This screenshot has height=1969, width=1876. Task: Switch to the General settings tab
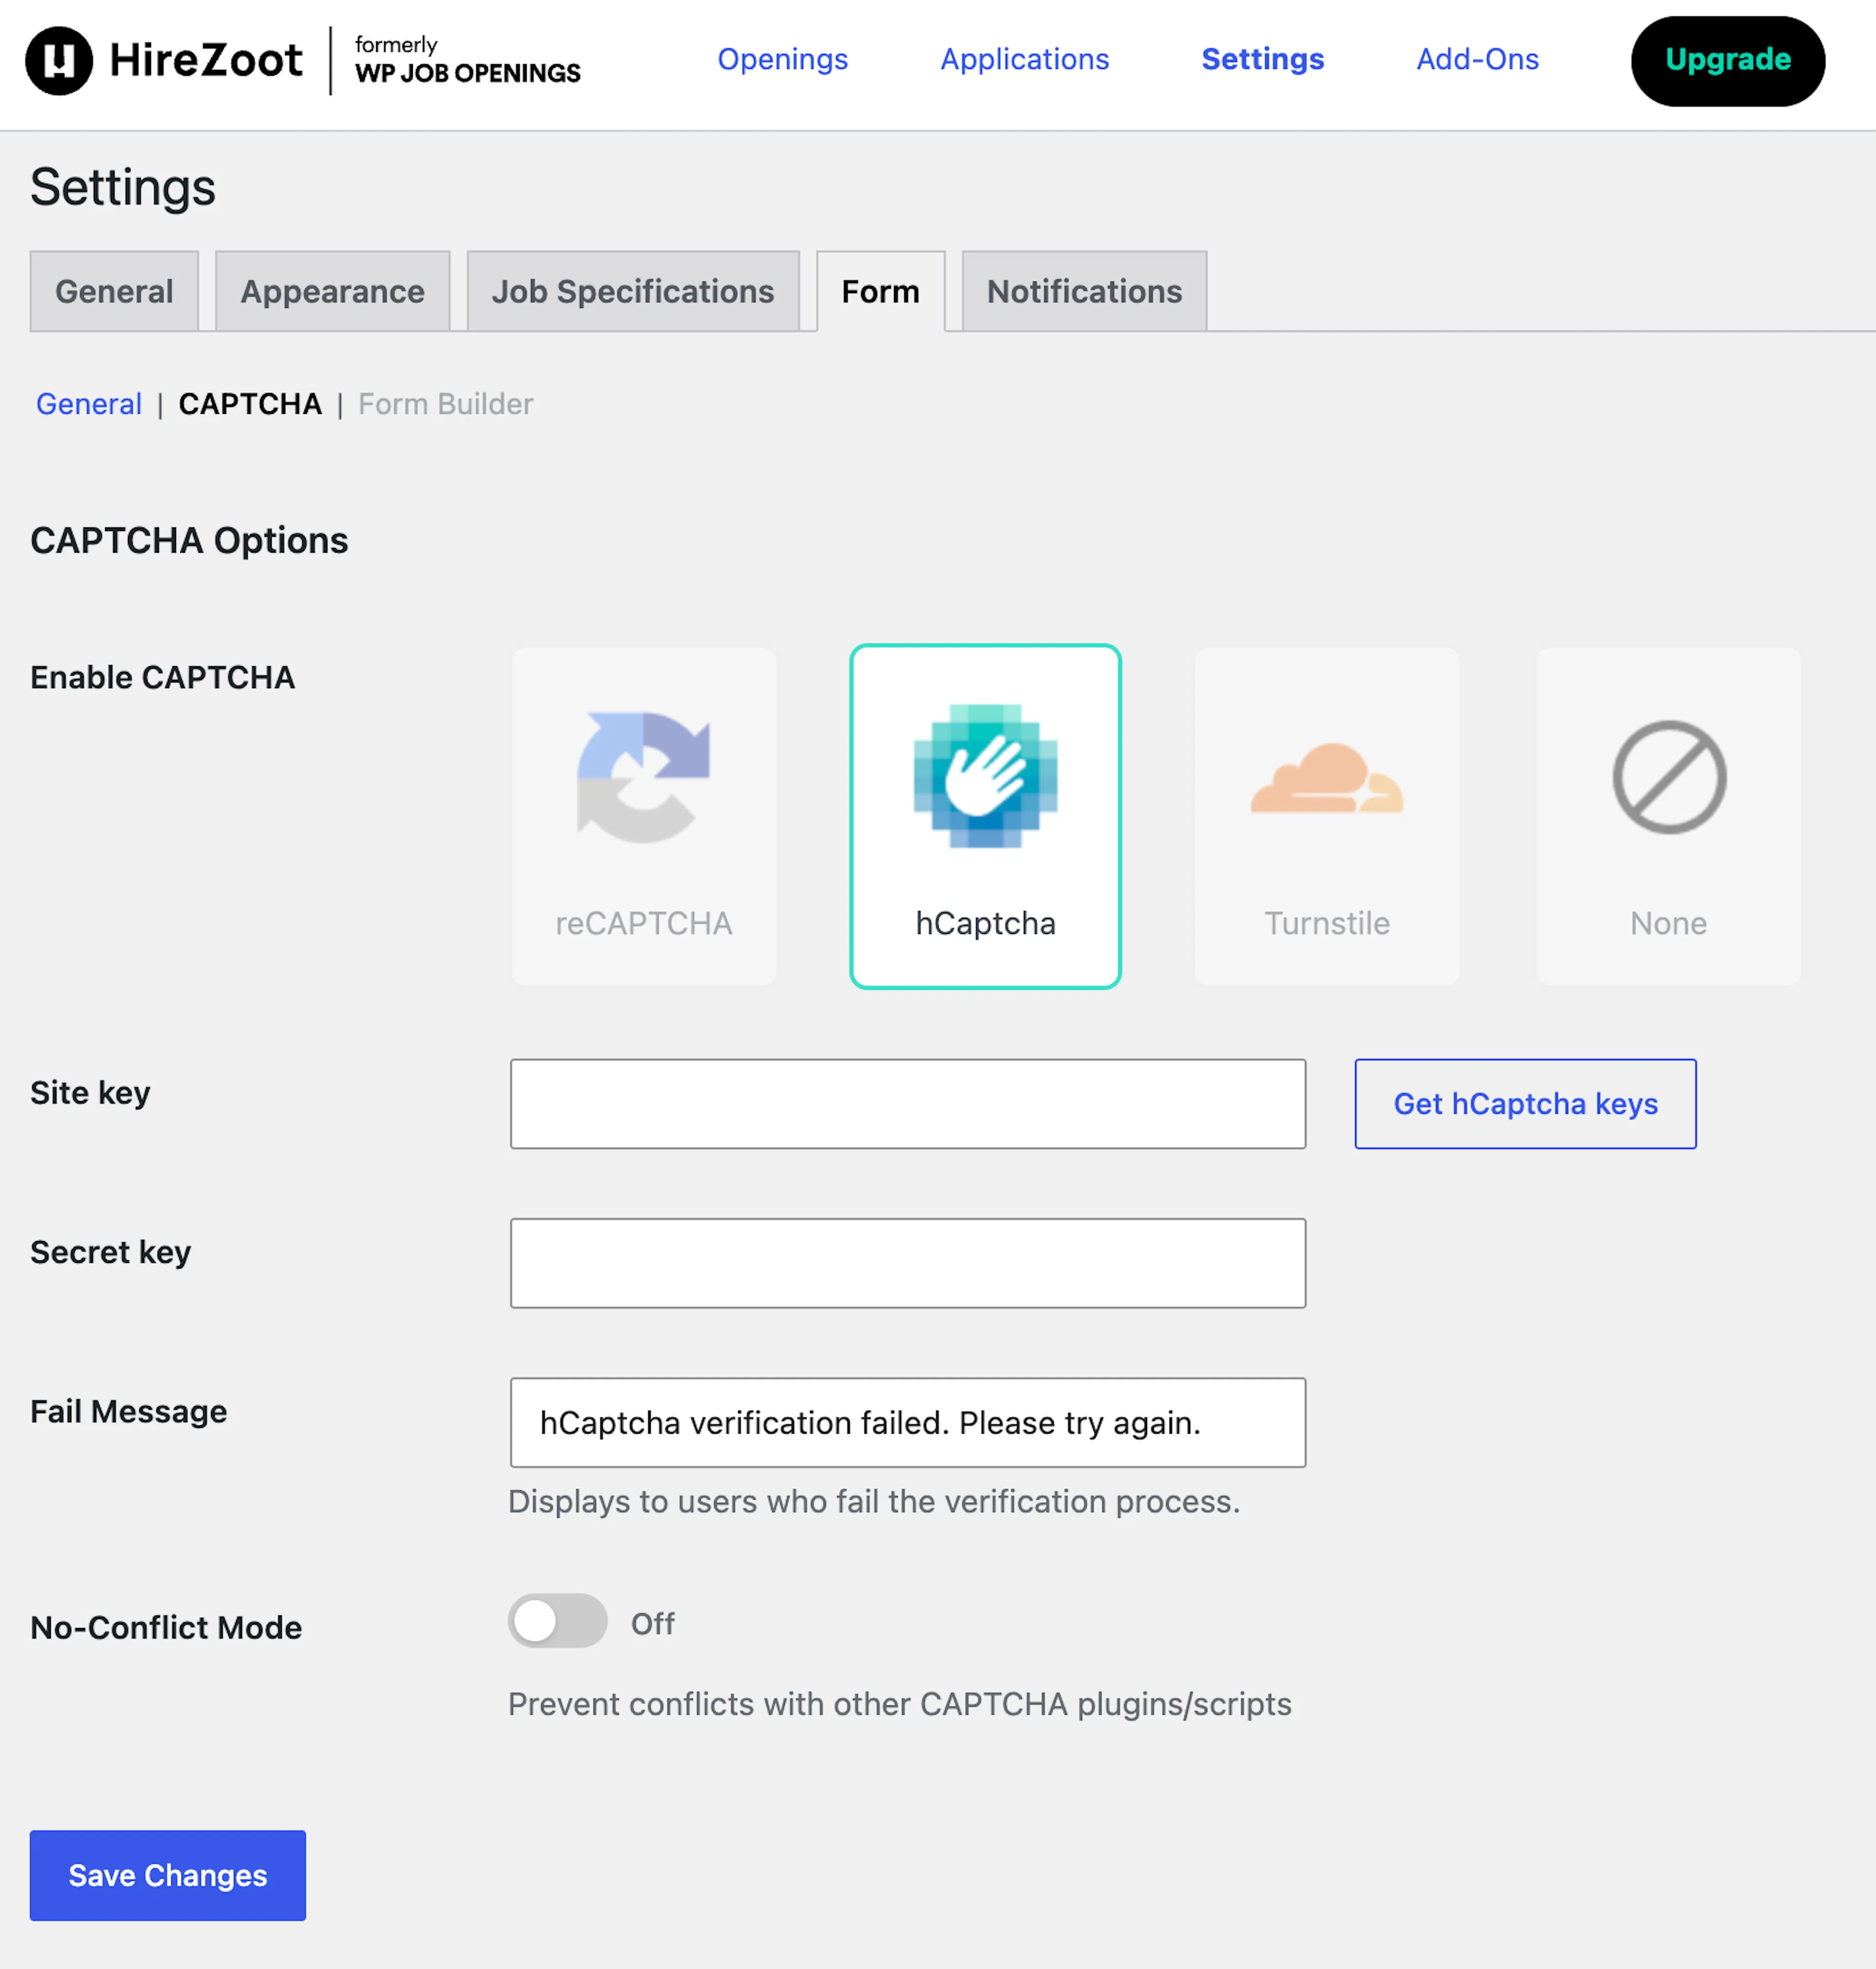(114, 291)
